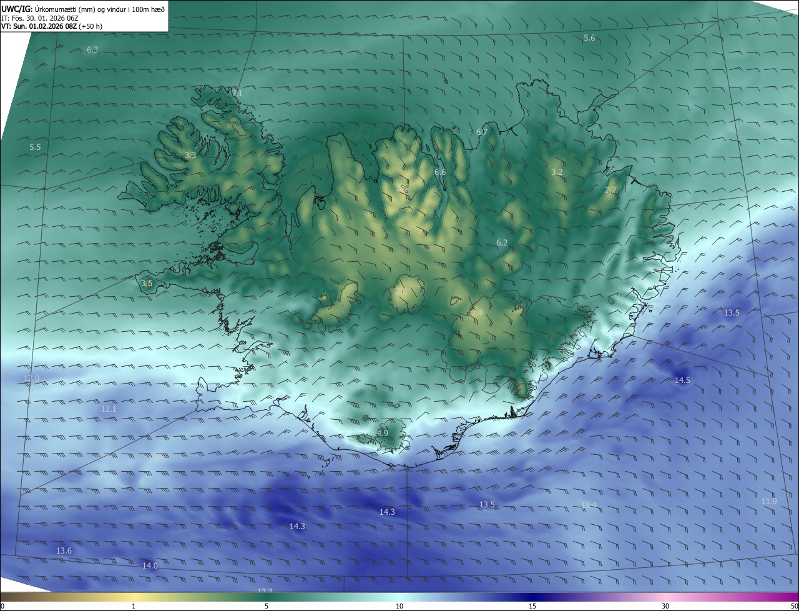Click the 7.1 value label in the Westfjords
The height and width of the screenshot is (611, 799).
237,93
